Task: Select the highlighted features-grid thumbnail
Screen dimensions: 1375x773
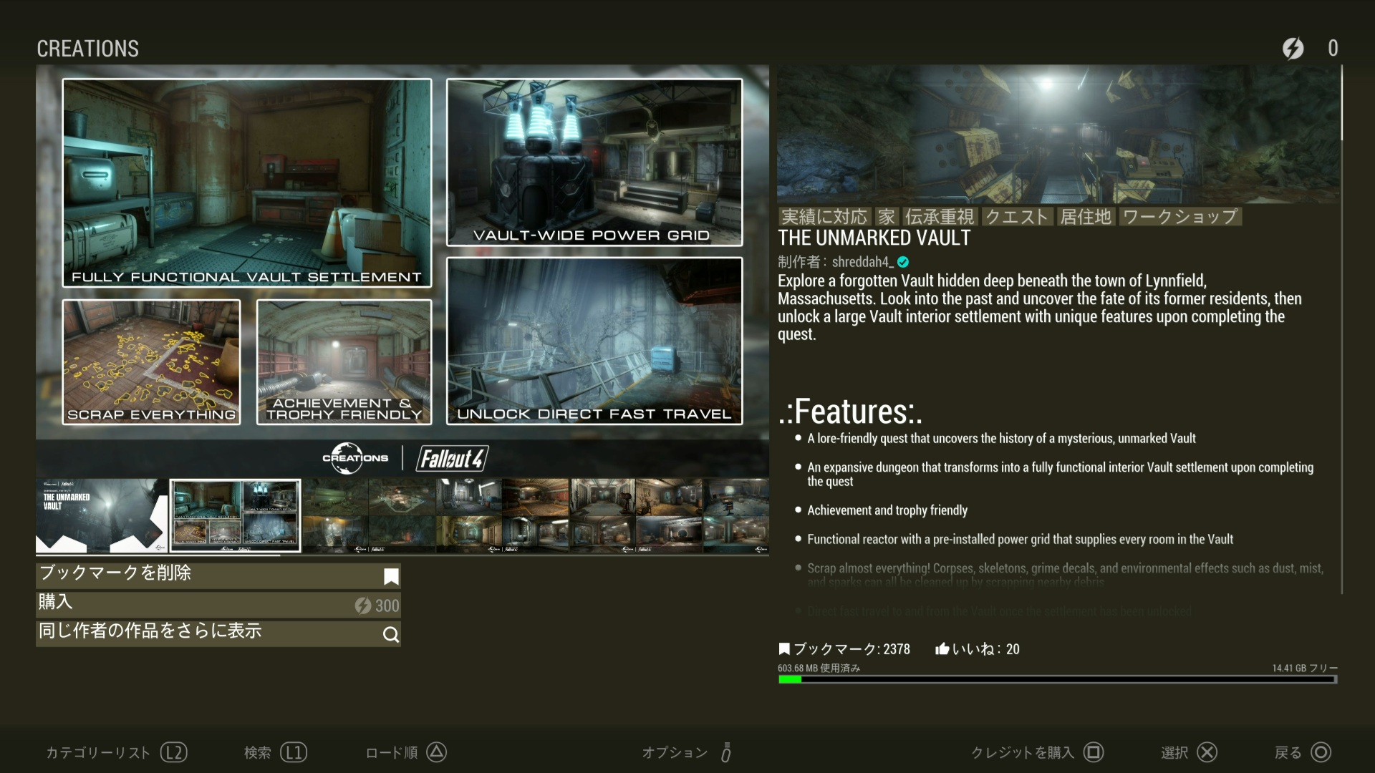Action: click(x=235, y=515)
